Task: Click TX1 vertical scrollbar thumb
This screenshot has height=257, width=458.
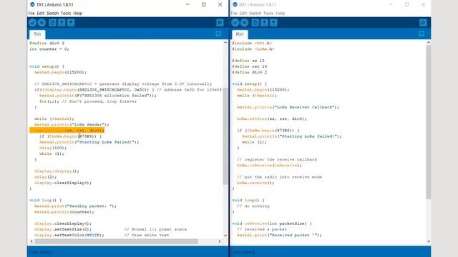Action: click(225, 136)
